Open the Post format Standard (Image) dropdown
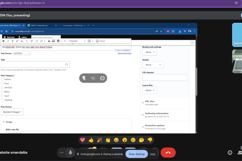The width and height of the screenshot is (242, 161). (x=12, y=112)
